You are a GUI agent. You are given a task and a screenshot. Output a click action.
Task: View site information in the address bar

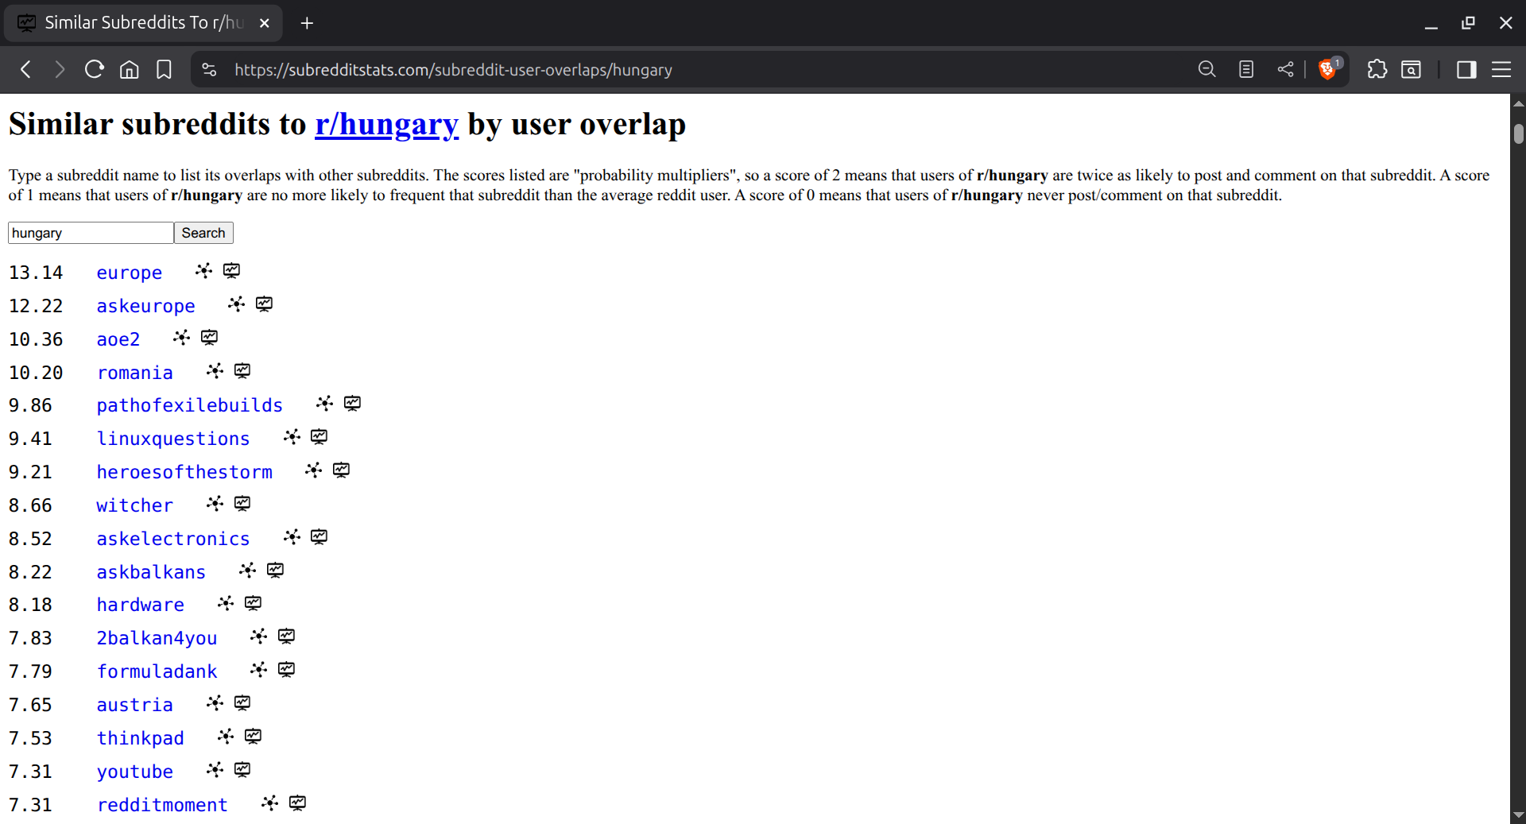pos(209,70)
